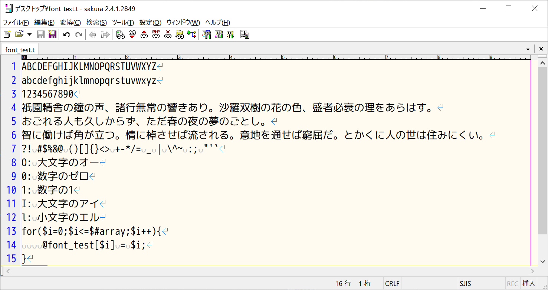Click the REC macro recording indicator

[512, 284]
